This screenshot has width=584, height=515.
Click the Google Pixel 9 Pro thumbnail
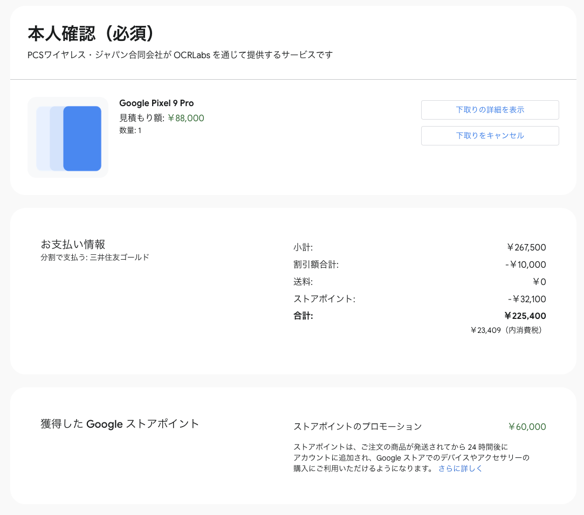point(68,137)
